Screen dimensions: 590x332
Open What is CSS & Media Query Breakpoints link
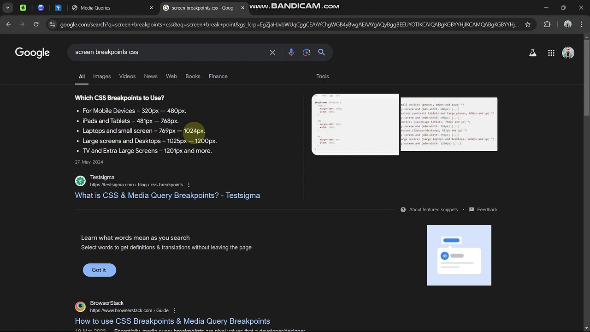pos(167,196)
